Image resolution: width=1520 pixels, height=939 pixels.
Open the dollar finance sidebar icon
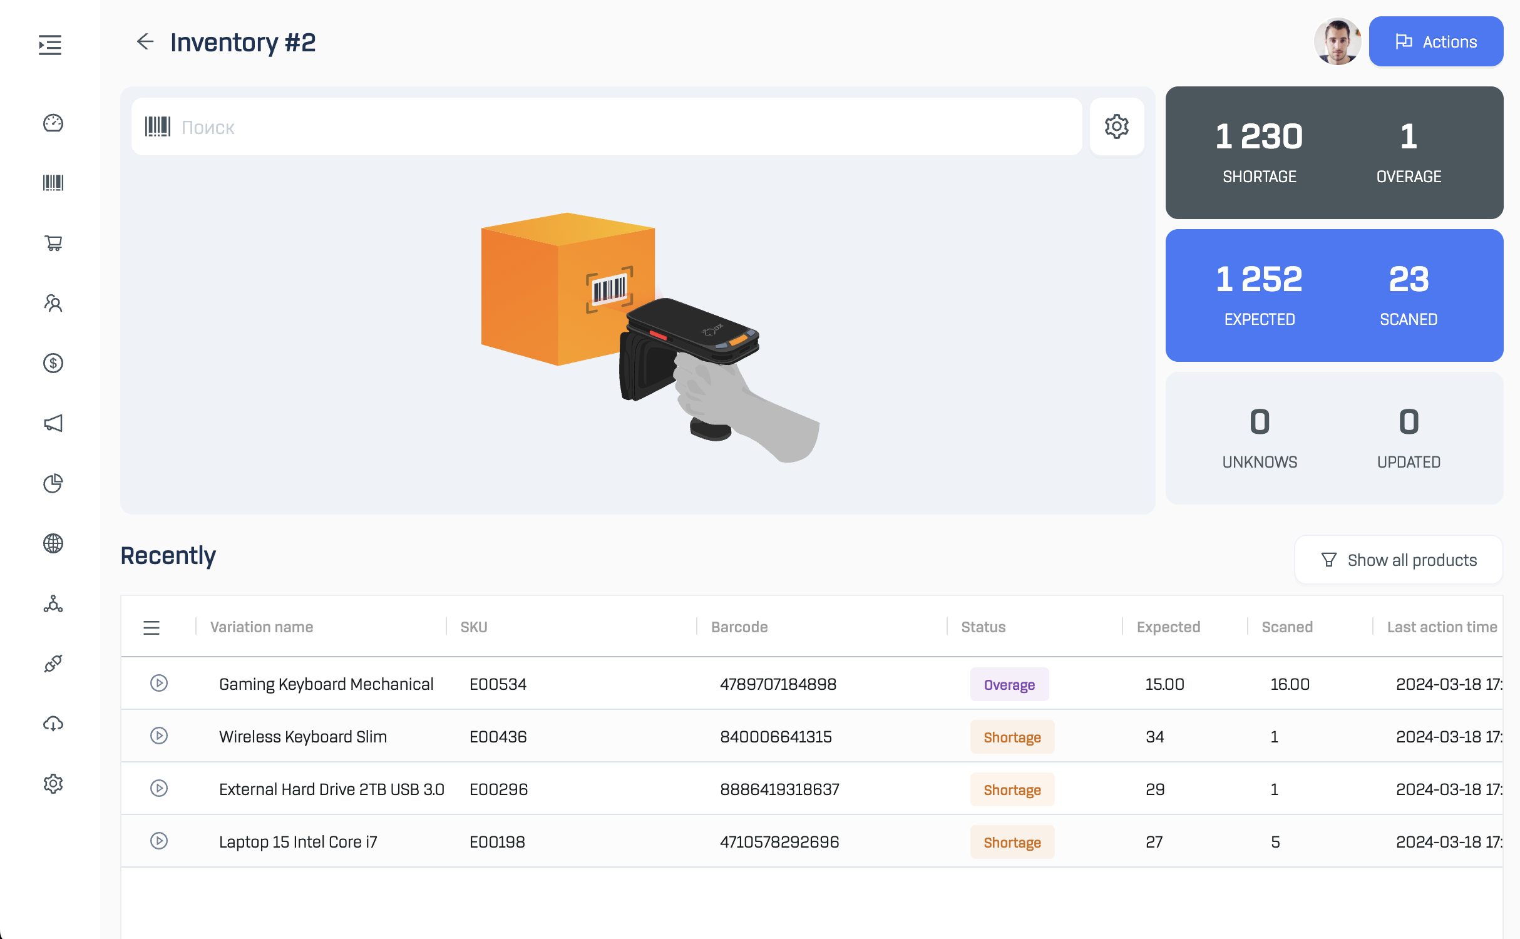53,363
